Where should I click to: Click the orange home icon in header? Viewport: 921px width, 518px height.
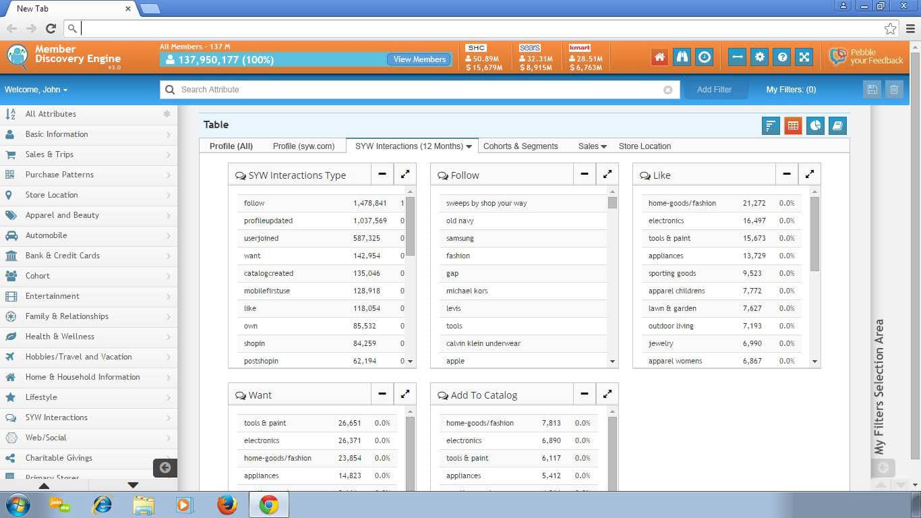(659, 57)
